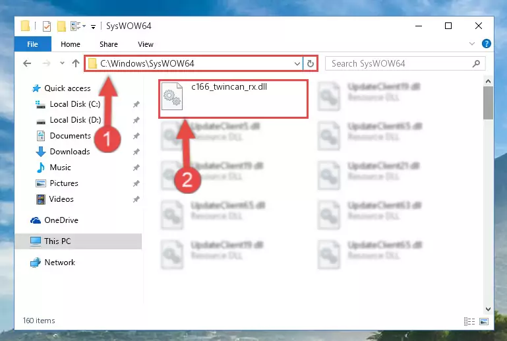Click the 160 items status text
The height and width of the screenshot is (341, 507).
39,321
